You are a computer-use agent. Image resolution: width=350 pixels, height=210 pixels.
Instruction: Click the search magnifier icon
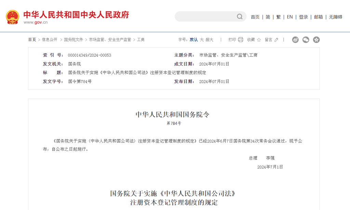point(240,16)
